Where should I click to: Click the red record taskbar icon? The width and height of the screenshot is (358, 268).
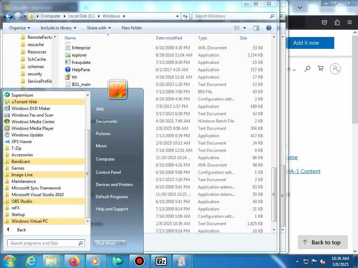point(139,261)
